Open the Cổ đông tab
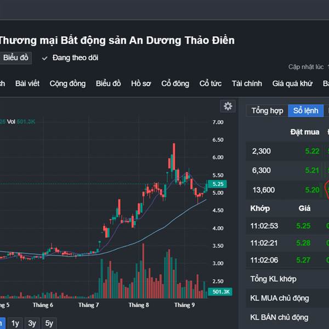The height and width of the screenshot is (329, 329). [175, 83]
